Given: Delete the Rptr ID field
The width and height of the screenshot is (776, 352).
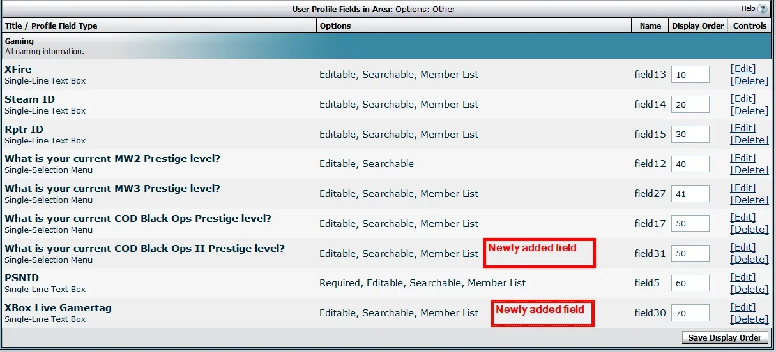Looking at the screenshot, I should tap(749, 140).
